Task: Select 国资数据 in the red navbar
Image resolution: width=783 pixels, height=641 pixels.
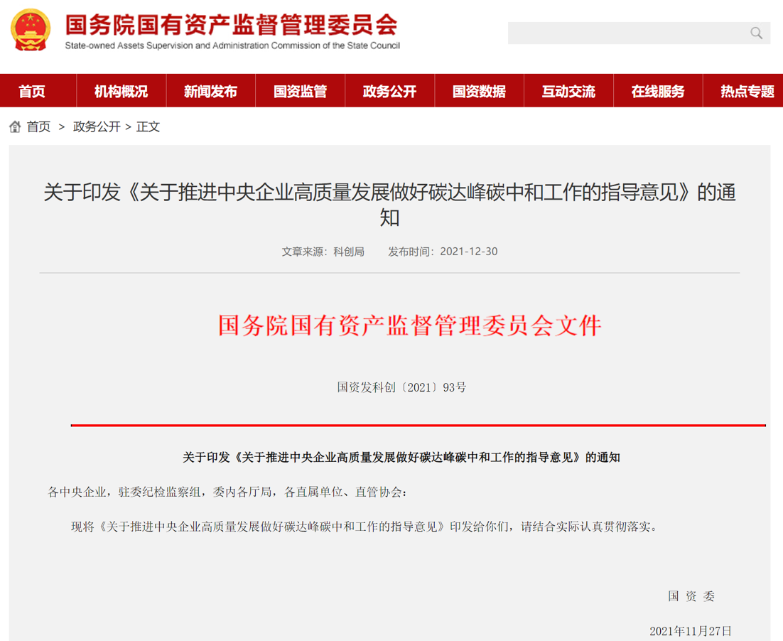Action: [479, 92]
